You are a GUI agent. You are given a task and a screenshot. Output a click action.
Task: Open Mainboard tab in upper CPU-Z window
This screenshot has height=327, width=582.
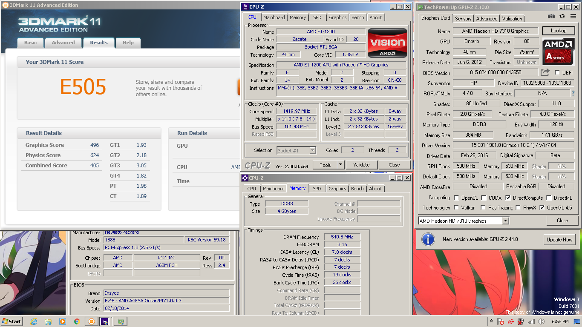point(274,17)
